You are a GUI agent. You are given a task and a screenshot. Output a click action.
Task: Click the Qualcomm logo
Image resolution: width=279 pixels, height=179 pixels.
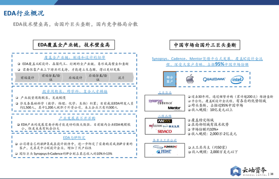(x=214, y=79)
